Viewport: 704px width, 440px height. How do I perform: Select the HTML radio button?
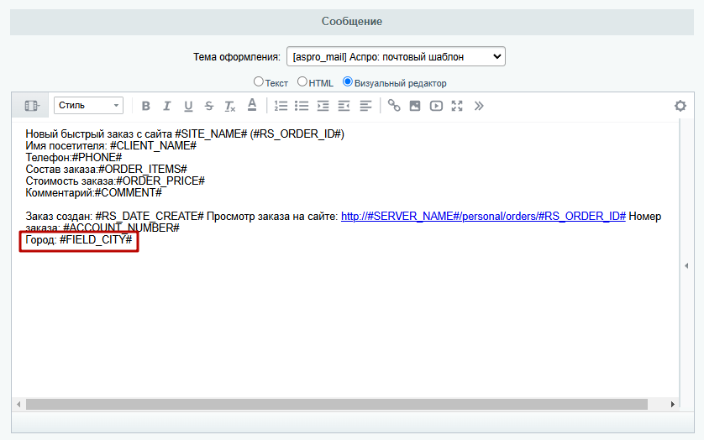coord(302,81)
